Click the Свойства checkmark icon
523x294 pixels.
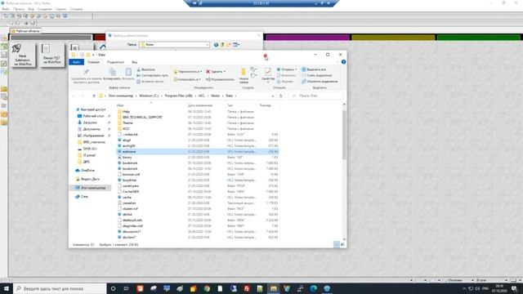click(x=267, y=71)
